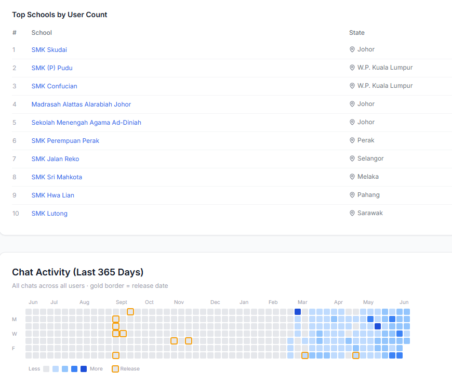452x384 pixels.
Task: Click location pin icon beside Melaka
Action: [352, 177]
